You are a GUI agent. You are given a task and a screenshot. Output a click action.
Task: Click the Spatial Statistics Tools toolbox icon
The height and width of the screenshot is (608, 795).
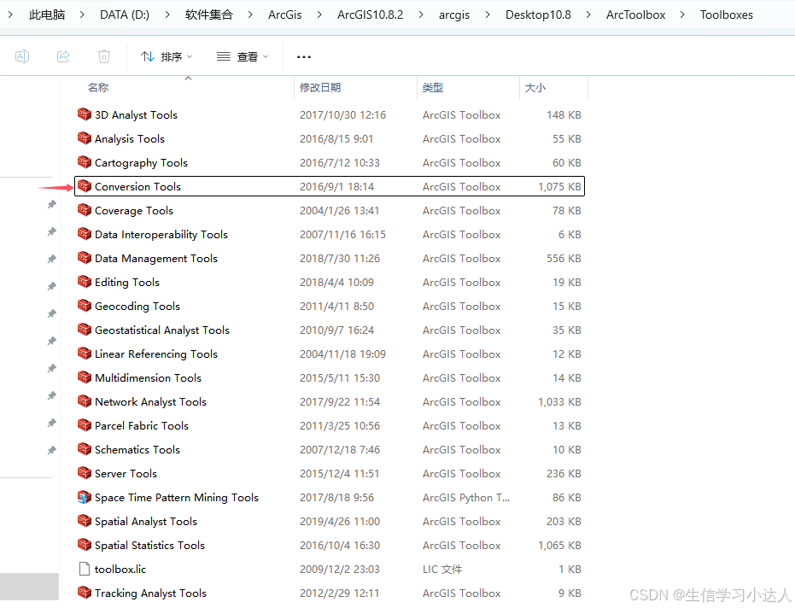85,544
